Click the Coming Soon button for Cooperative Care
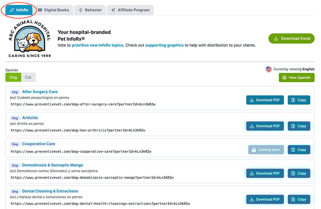Screen dimensions: 321x209 [x=266, y=150]
